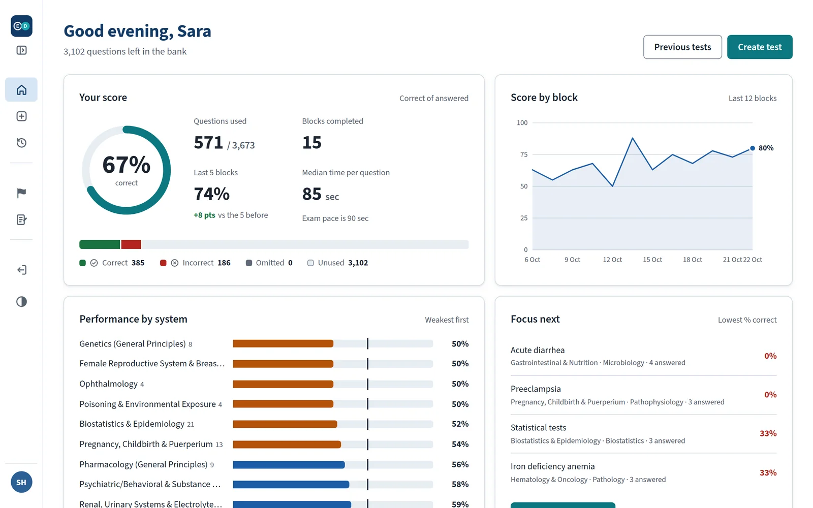The height and width of the screenshot is (508, 813).
Task: Select Pharmacology (General Principles) row
Action: pos(274,464)
